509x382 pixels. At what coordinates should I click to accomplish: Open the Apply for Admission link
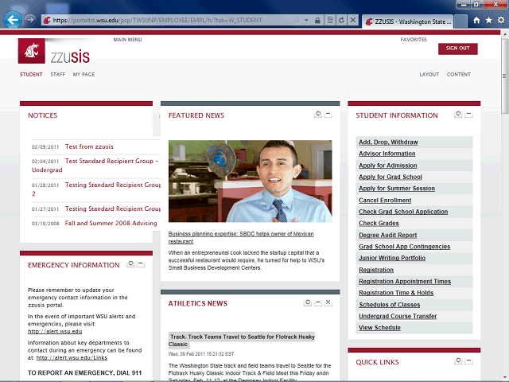(x=388, y=166)
